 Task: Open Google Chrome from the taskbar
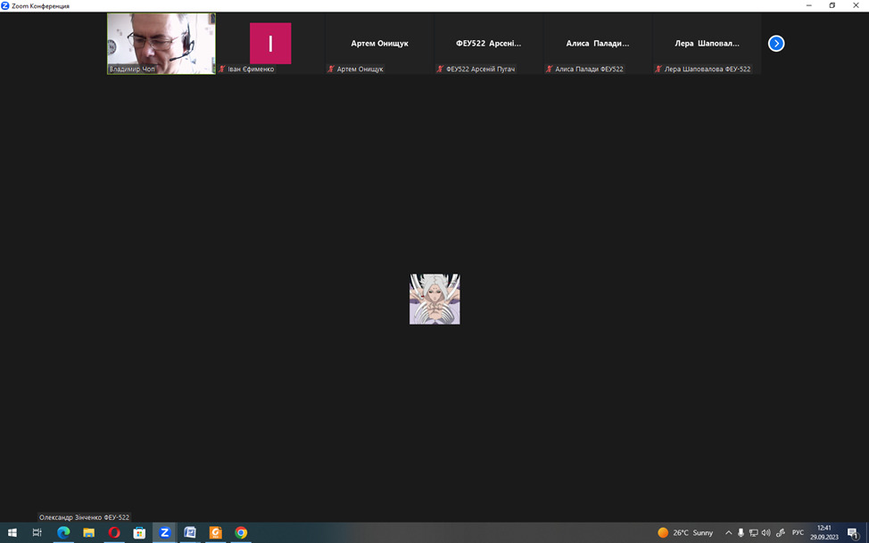coord(241,532)
